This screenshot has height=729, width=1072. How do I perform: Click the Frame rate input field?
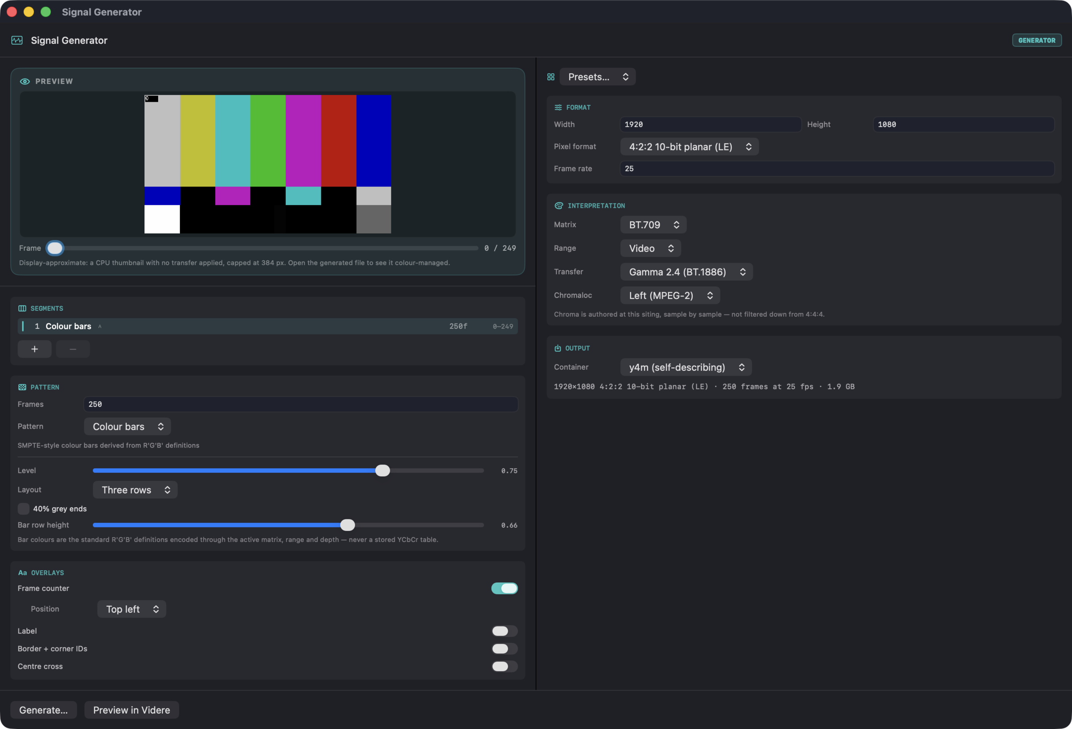837,169
